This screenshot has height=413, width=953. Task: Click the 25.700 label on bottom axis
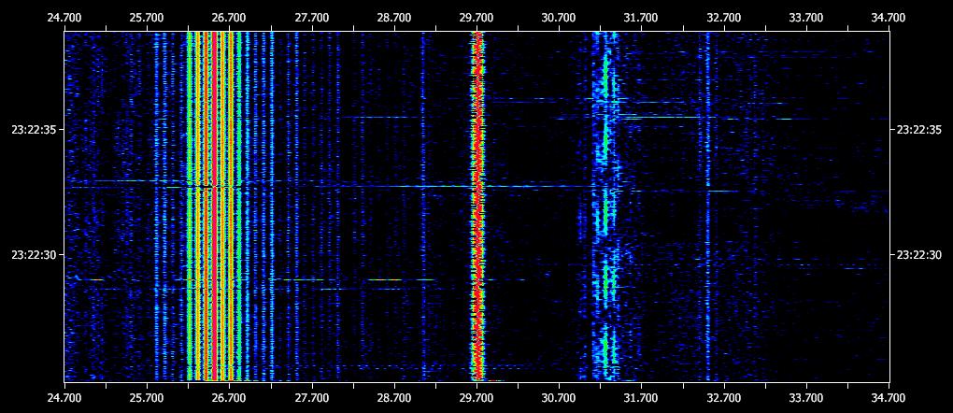pyautogui.click(x=147, y=397)
